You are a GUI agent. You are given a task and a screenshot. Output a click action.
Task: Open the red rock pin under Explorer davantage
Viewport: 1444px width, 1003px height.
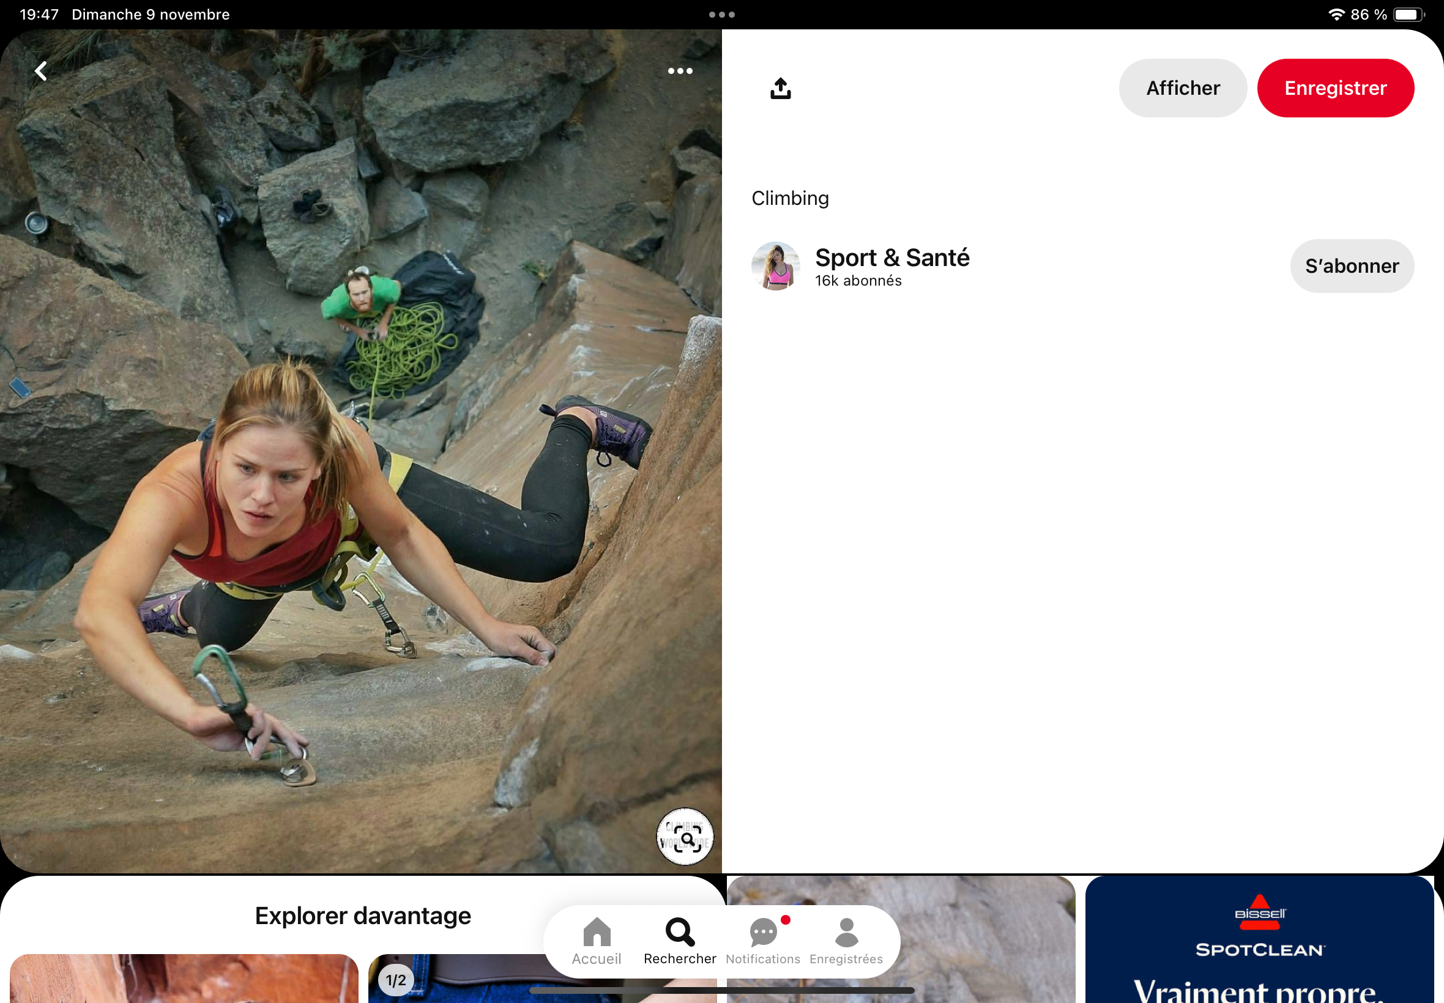pyautogui.click(x=184, y=979)
